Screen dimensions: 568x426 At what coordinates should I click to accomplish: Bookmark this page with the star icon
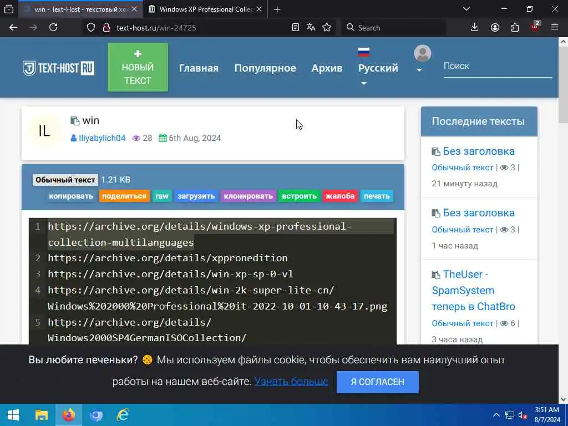(327, 28)
